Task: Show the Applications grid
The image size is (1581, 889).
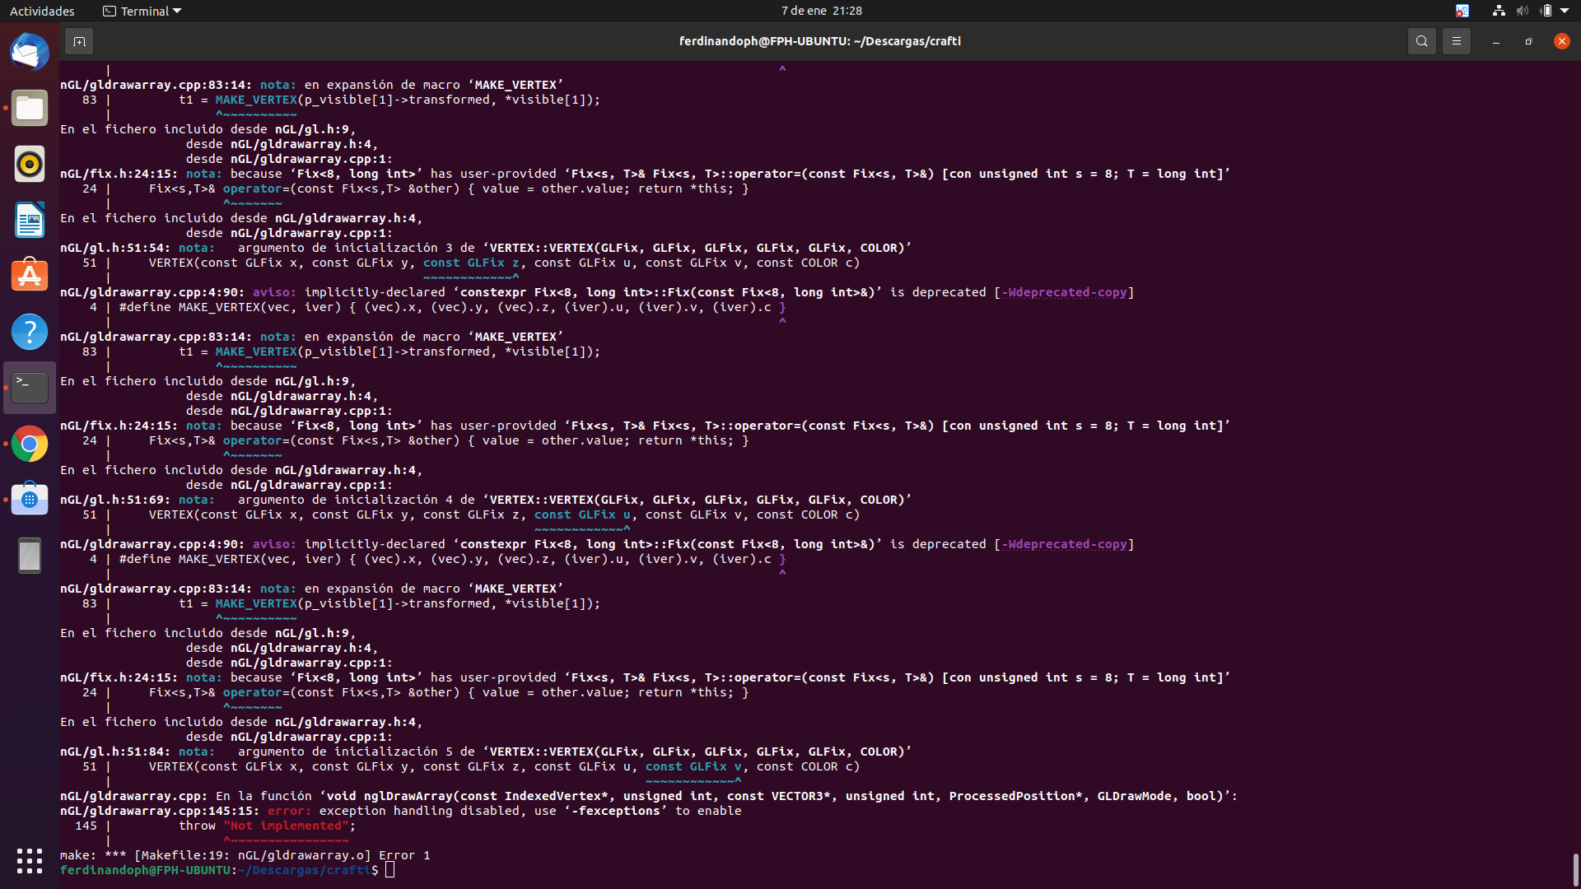Action: 29,861
